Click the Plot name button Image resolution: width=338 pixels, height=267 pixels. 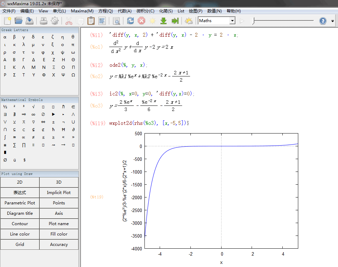(59, 224)
